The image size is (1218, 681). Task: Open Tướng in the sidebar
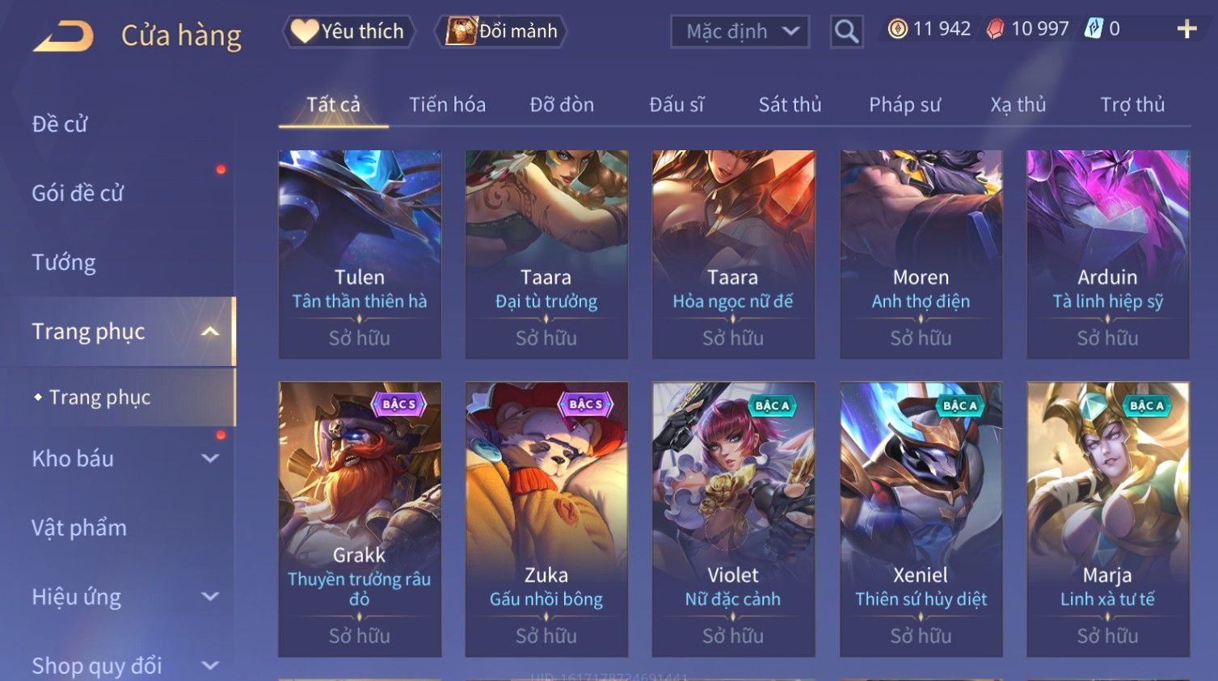click(x=64, y=263)
